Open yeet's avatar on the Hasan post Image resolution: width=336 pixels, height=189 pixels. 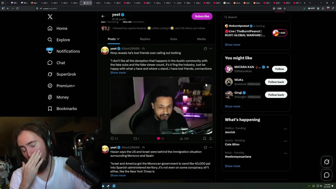click(x=105, y=149)
